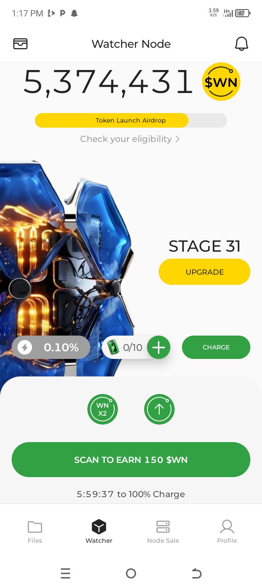Click the yellow UPGRADE button
Screen dimensions: 262x588
click(x=205, y=272)
